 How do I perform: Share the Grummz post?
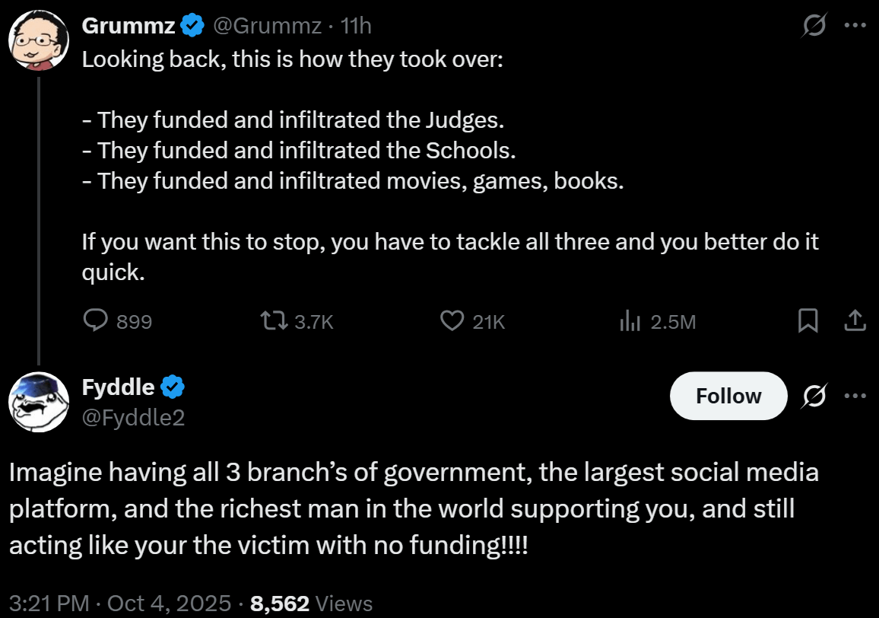click(x=855, y=321)
